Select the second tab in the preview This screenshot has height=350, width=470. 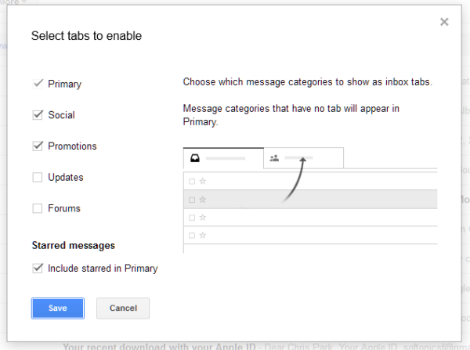coord(303,158)
